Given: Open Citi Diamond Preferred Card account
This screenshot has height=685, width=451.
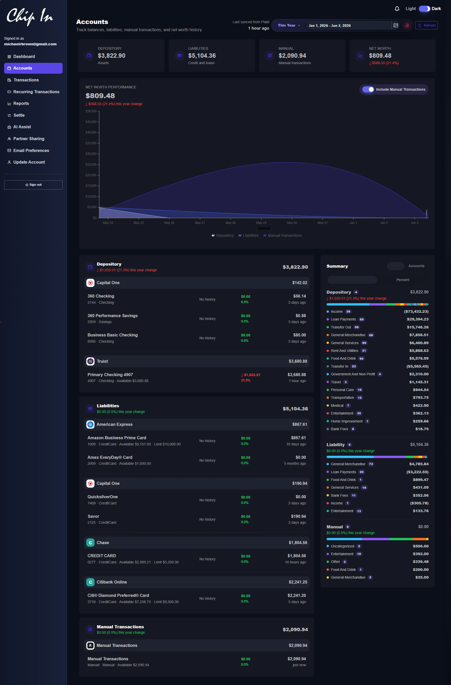Looking at the screenshot, I should (197, 598).
